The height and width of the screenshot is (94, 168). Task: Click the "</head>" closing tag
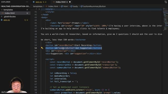click(x=45, y=15)
